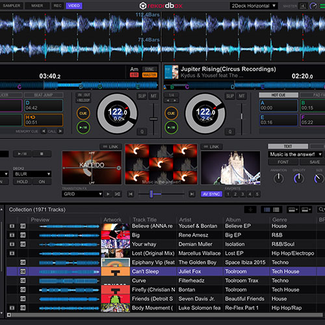Open first keyboard-icon dropdown in collection toolbar
This screenshot has height=325, width=325.
coord(293,209)
